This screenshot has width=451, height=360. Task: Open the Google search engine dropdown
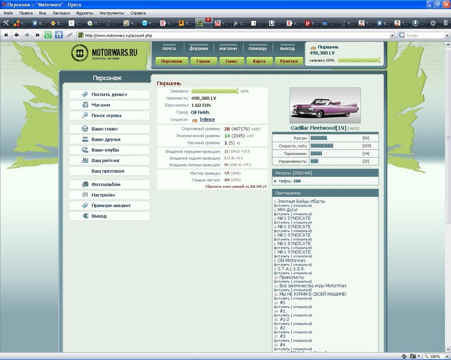447,35
